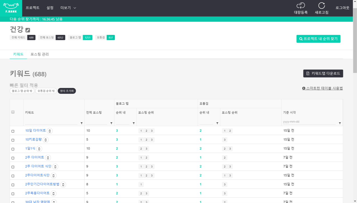Open the 10키로감량 keyword link
This screenshot has height=203, width=357.
click(33, 140)
